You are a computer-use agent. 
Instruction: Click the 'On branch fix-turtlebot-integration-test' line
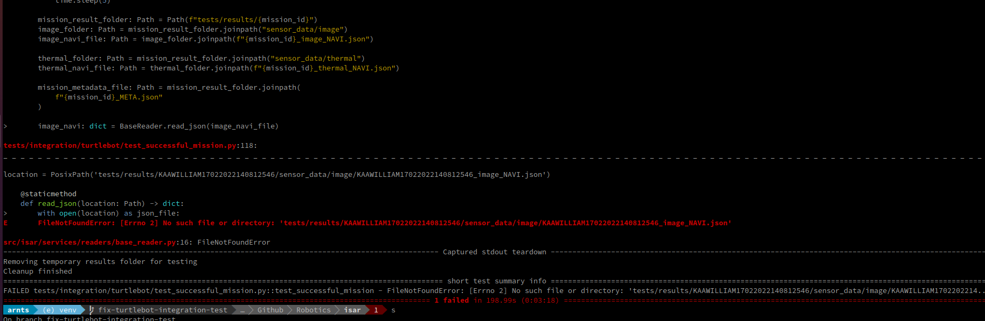pyautogui.click(x=89, y=318)
